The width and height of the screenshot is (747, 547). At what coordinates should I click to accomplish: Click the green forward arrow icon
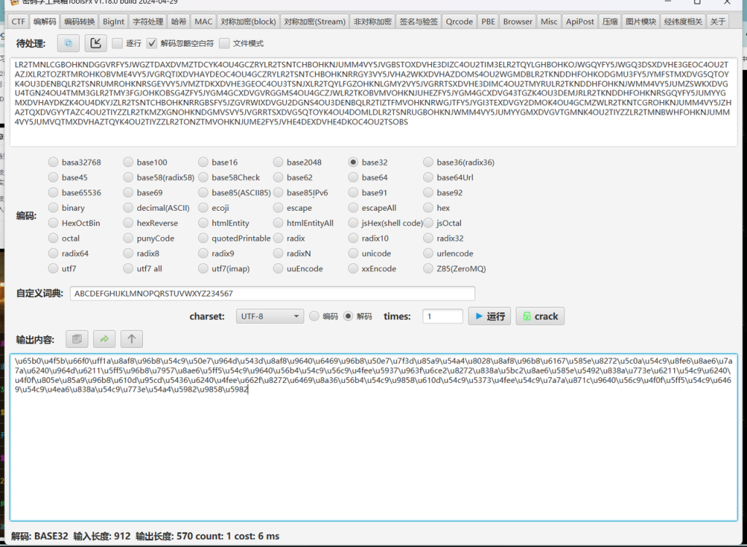104,339
